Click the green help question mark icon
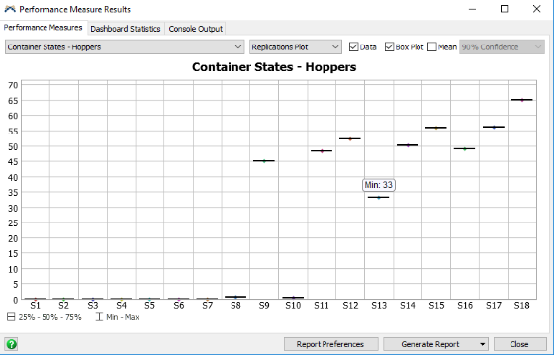 11,344
